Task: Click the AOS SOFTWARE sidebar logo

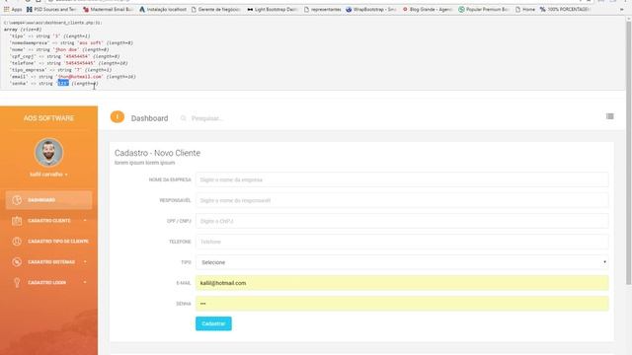Action: point(48,118)
